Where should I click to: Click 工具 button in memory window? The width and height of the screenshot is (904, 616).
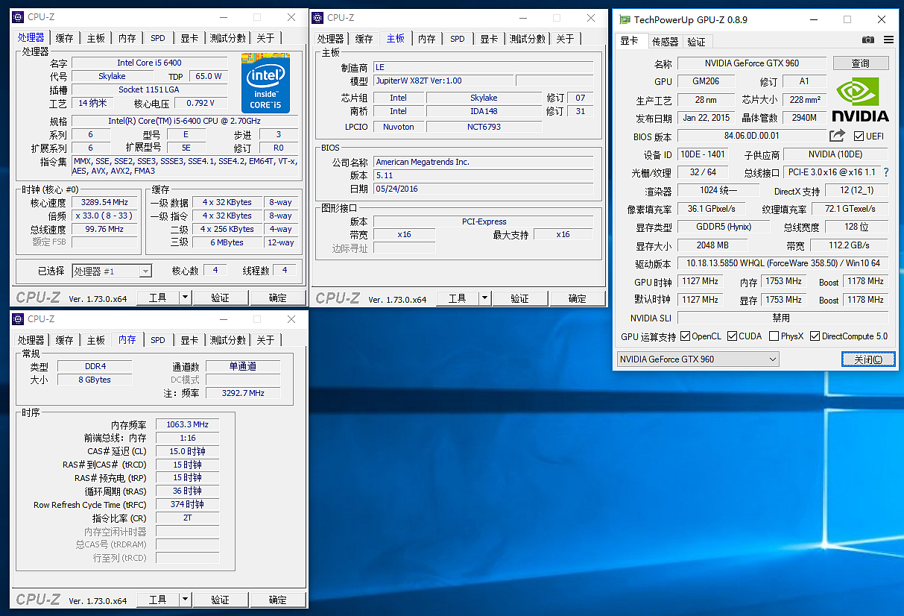pyautogui.click(x=158, y=600)
